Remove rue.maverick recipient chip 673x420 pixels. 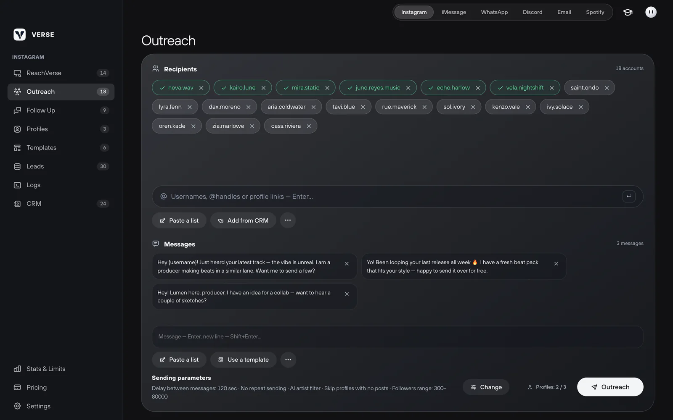[424, 107]
